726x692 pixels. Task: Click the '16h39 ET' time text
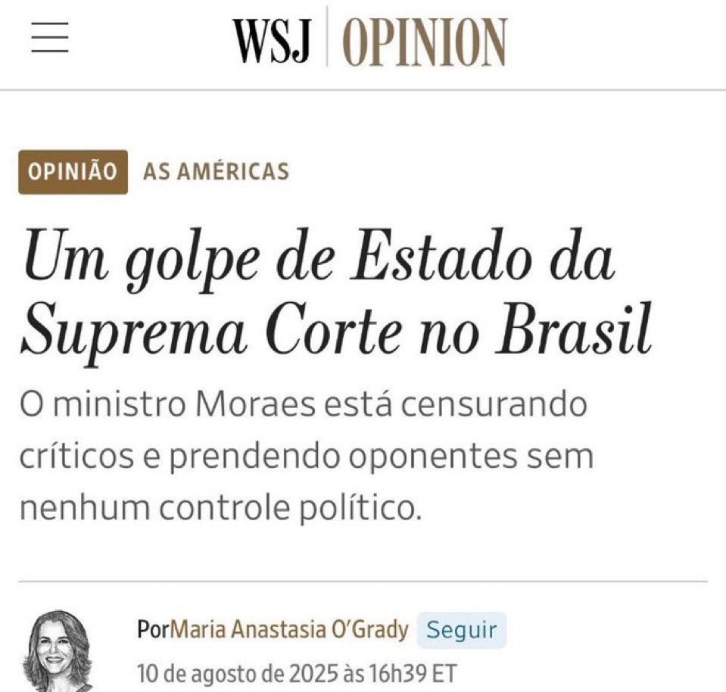(413, 674)
